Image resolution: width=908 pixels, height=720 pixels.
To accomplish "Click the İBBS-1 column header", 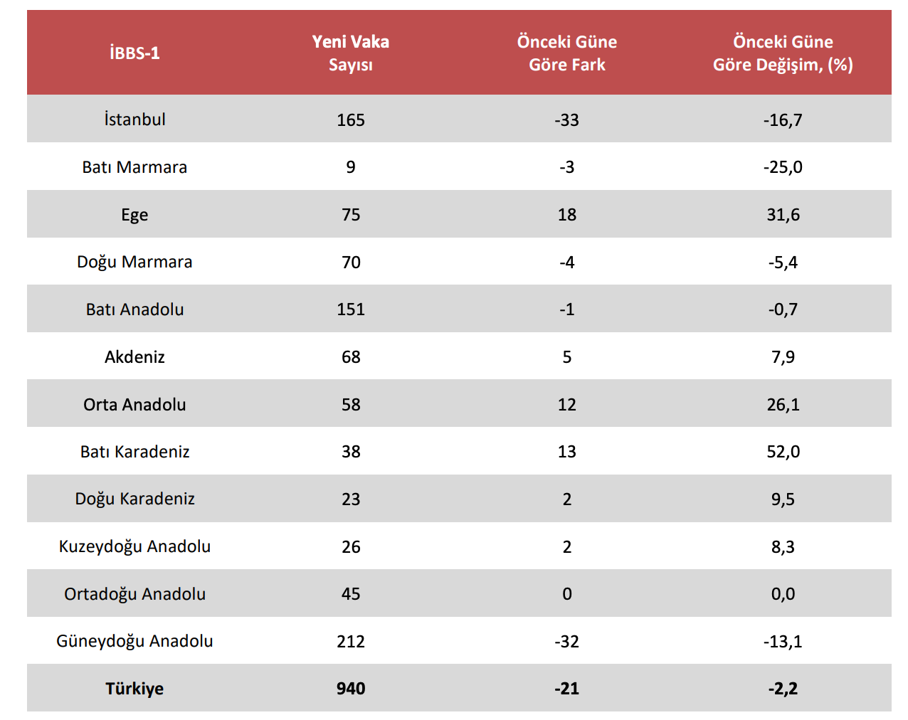I will (x=134, y=53).
